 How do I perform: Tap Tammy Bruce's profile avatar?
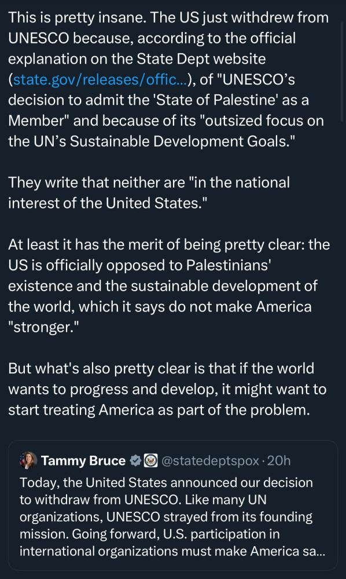pos(28,460)
